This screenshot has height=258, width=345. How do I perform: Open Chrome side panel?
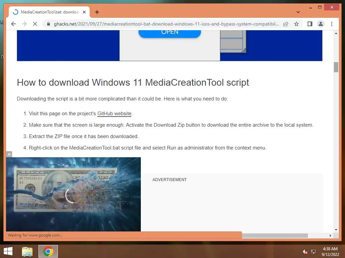(310, 24)
